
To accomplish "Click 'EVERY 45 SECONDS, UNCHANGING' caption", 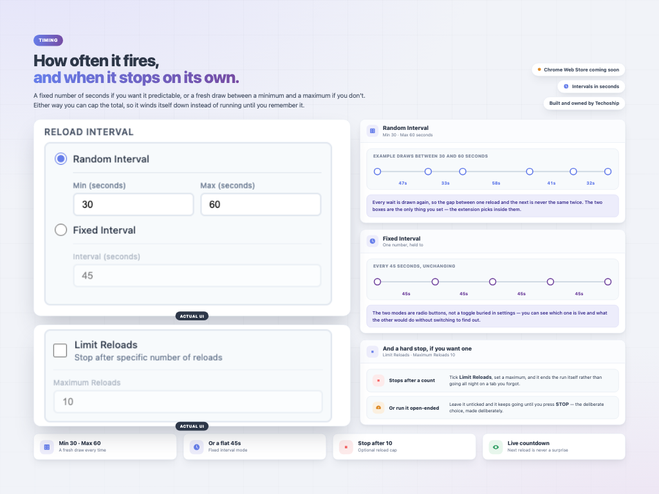I will 414,266.
